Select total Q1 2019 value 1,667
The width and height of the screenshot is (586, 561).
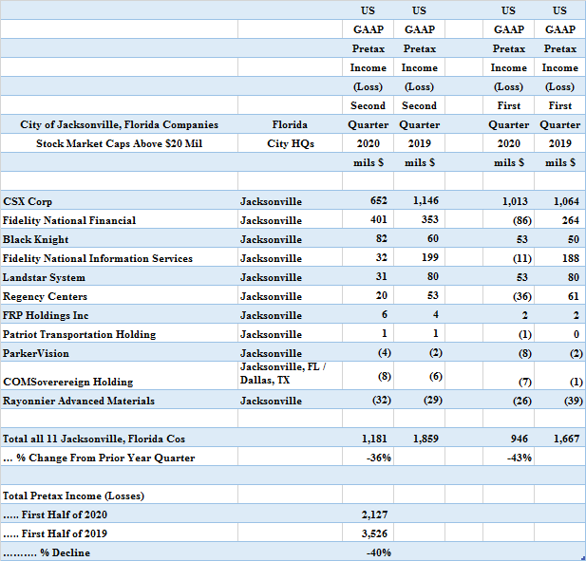(566, 439)
